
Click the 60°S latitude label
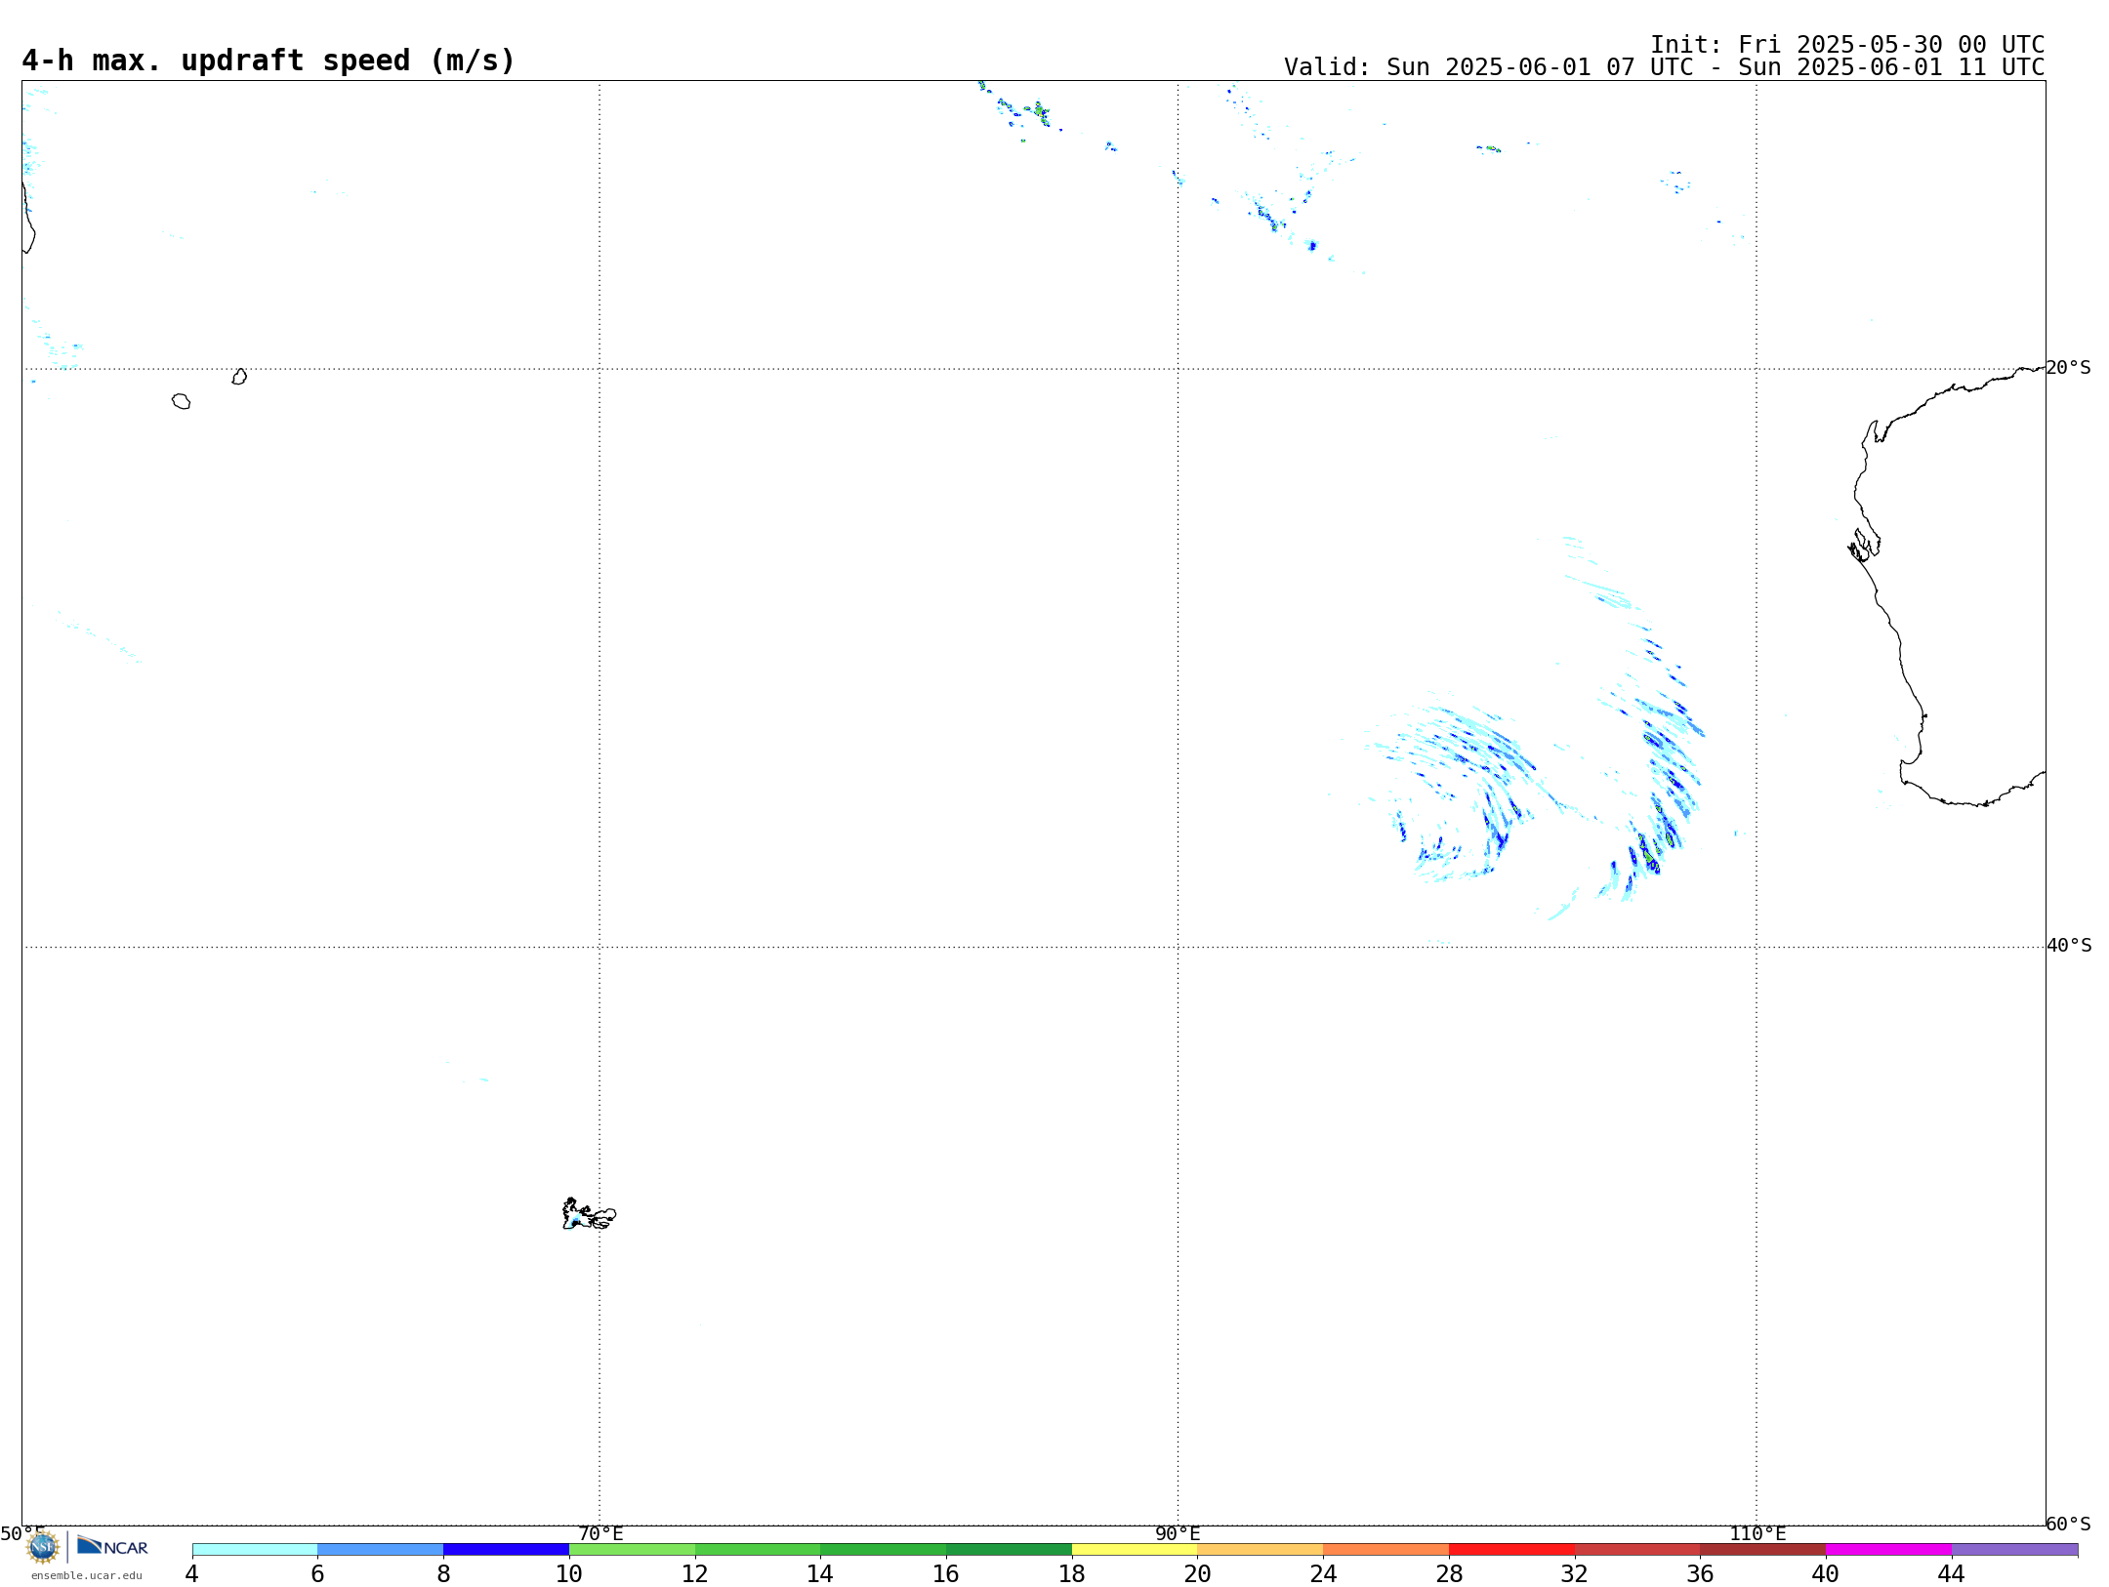coord(2068,1524)
